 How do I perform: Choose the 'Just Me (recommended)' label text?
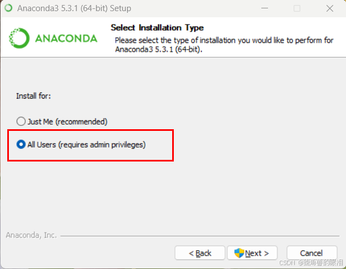click(x=67, y=121)
